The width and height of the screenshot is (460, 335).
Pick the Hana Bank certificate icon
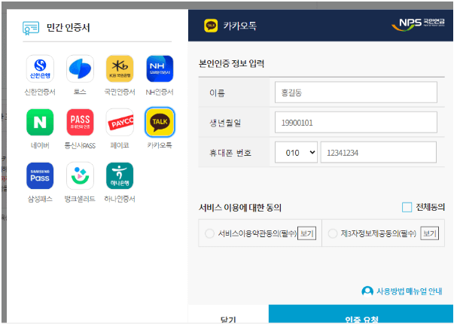120,175
